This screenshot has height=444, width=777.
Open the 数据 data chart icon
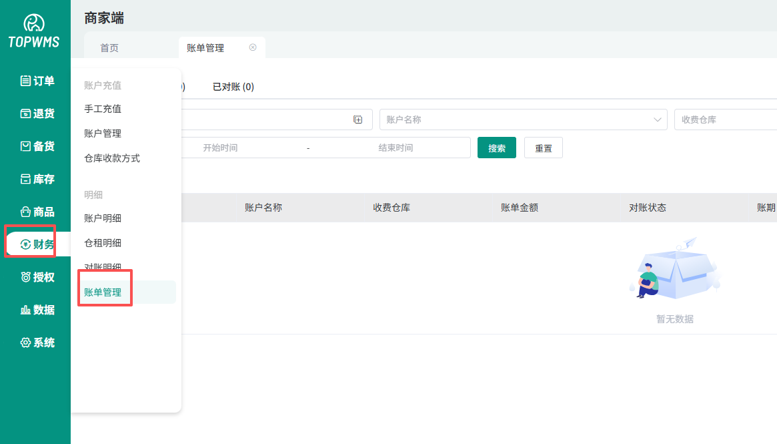(x=25, y=310)
